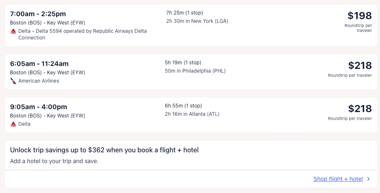Image resolution: width=380 pixels, height=193 pixels.
Task: Click the 6h 55m (1 stop) duration
Action: pyautogui.click(x=183, y=106)
